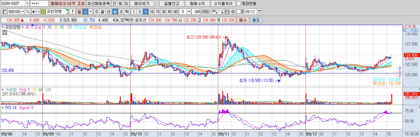Expand the dropdown after the 일 5 value
The height and width of the screenshot is (137, 420).
(x=91, y=12)
